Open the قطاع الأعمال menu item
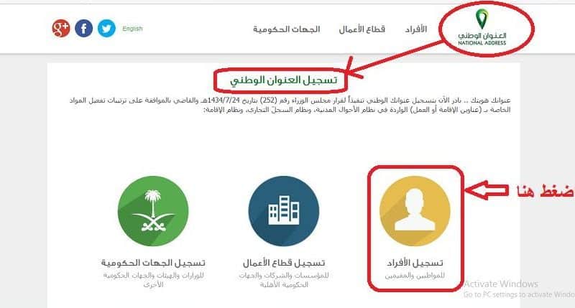Image resolution: width=575 pixels, height=308 pixels. (x=362, y=29)
